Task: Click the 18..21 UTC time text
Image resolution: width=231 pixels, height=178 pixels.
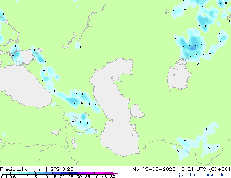Action: pos(192,169)
